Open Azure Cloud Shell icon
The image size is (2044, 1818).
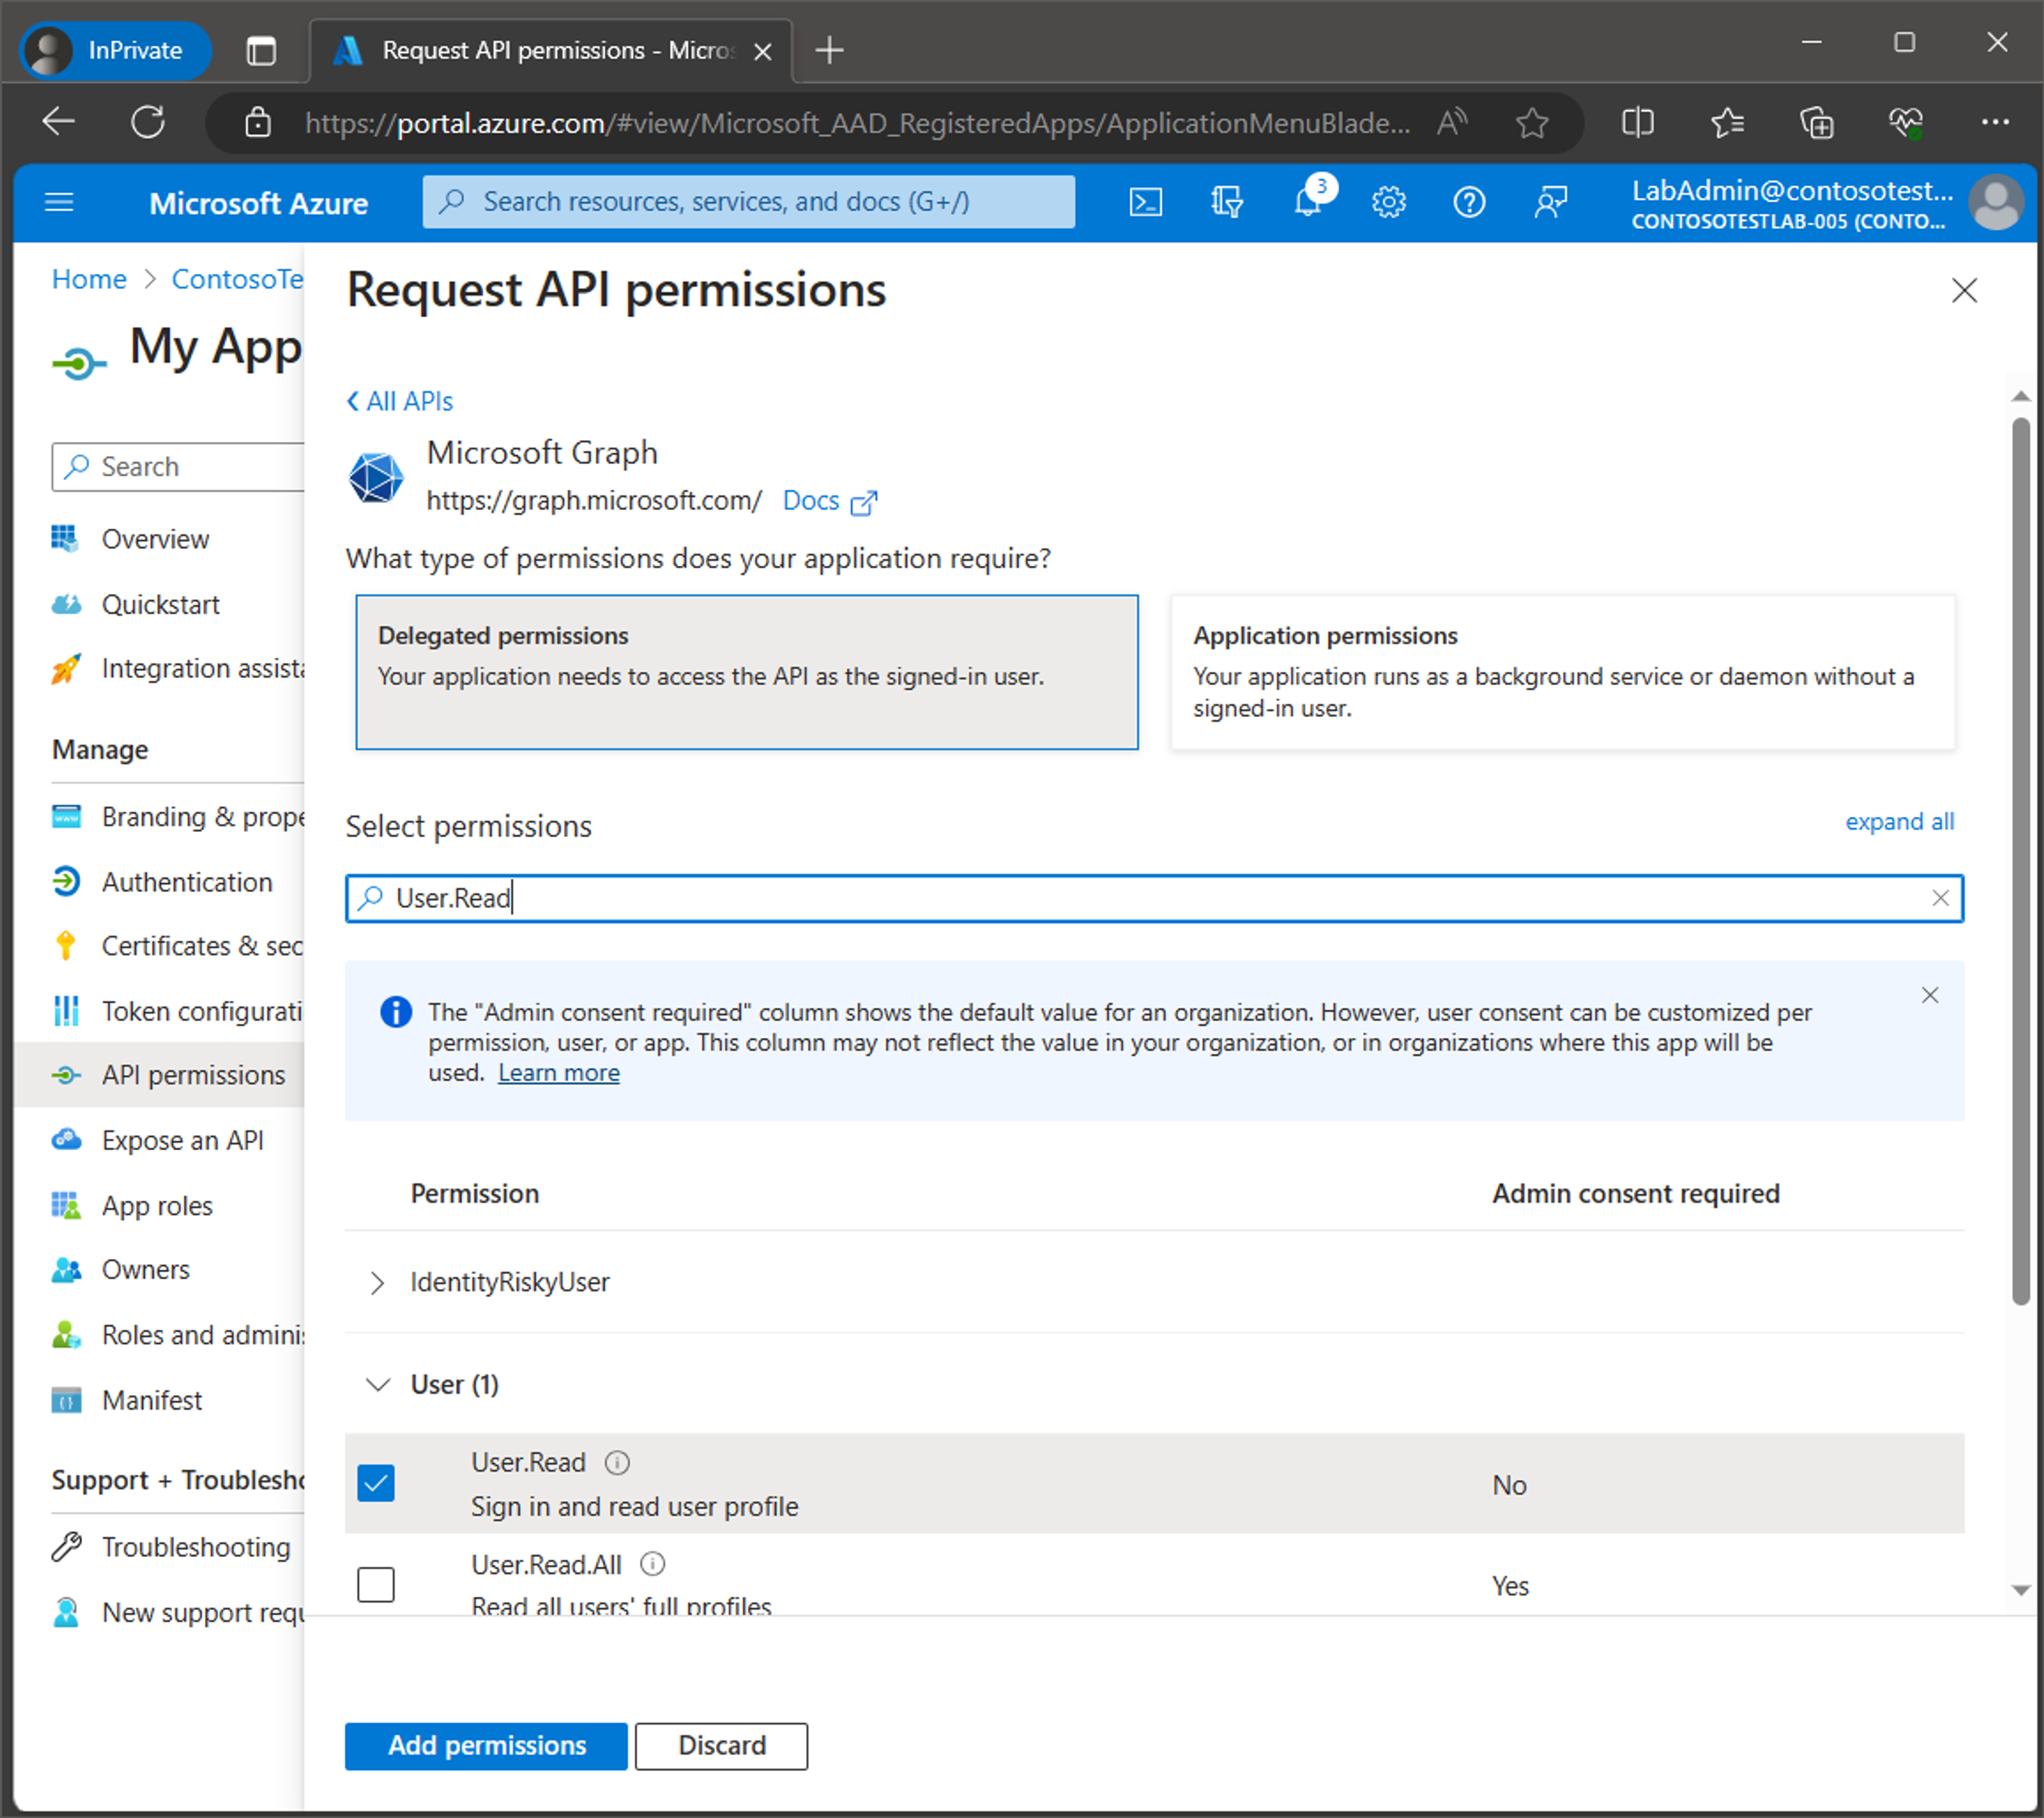point(1145,203)
